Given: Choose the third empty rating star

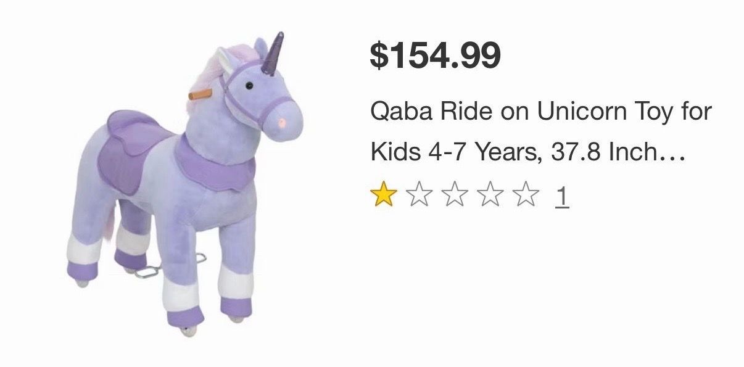Looking at the screenshot, I should tap(455, 197).
